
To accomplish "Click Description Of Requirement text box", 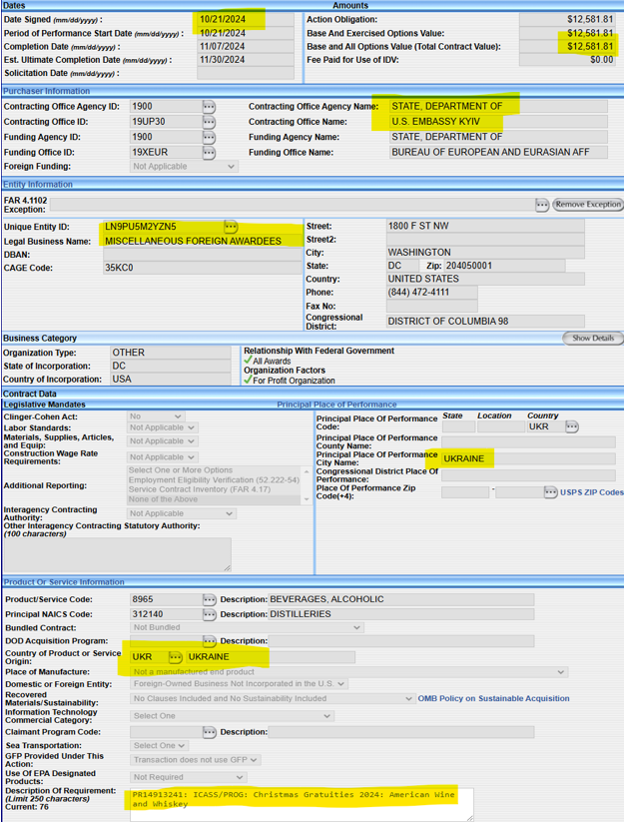I will (x=302, y=804).
